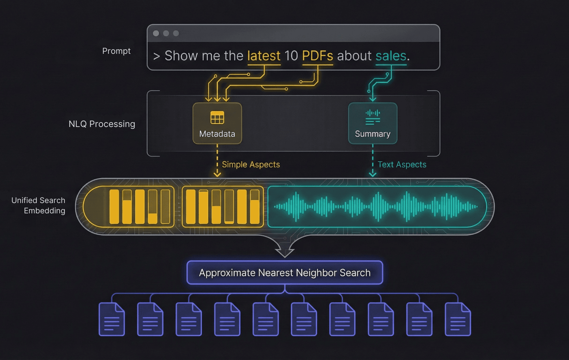This screenshot has width=569, height=360.
Task: Select the Prompt section label
Action: pyautogui.click(x=116, y=51)
